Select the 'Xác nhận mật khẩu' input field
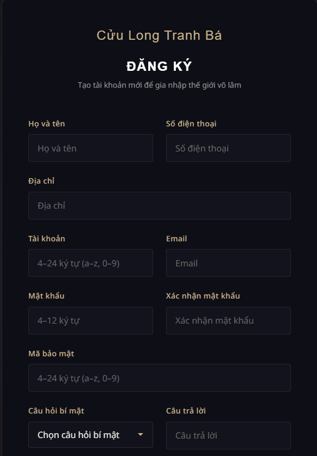The image size is (317, 456). pos(228,320)
